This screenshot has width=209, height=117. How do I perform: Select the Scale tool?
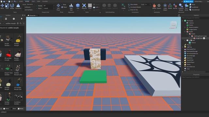coord(7,6)
